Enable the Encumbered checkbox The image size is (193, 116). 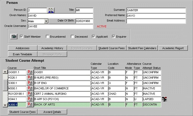click(48, 37)
